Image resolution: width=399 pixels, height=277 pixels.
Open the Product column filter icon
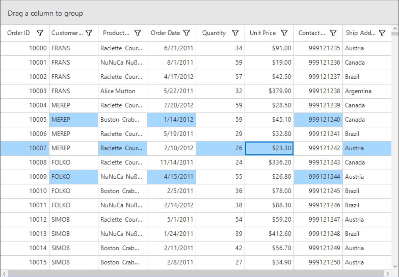pos(138,33)
